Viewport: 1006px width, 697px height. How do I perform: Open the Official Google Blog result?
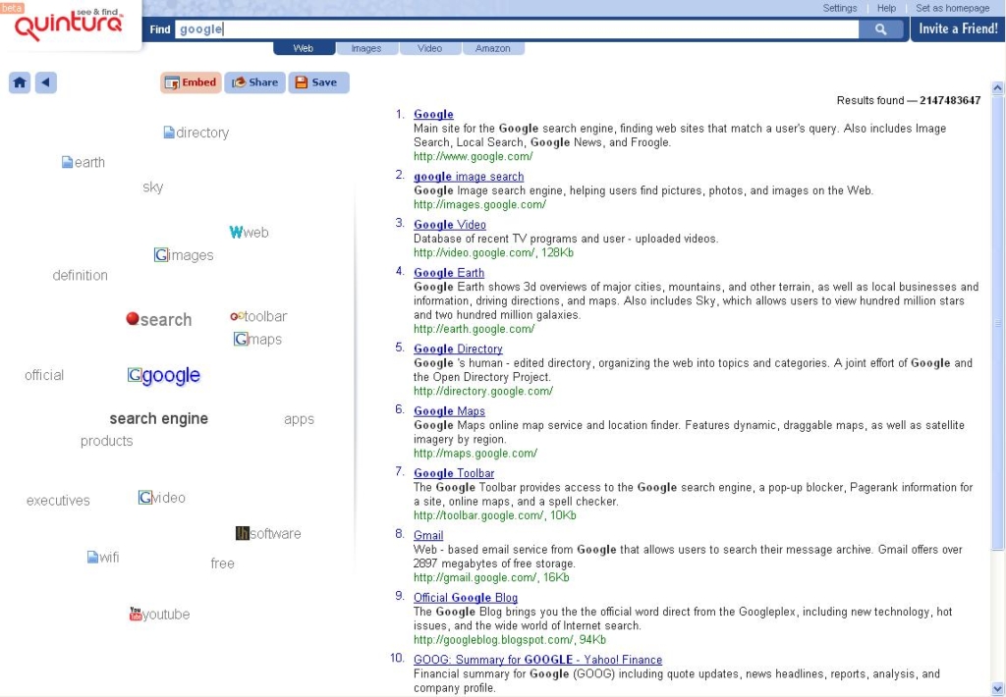(466, 598)
